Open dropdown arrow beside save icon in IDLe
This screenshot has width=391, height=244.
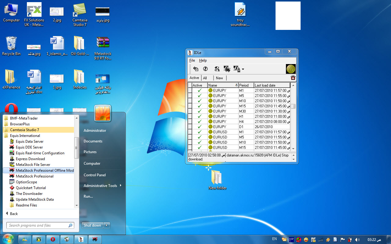(x=243, y=70)
